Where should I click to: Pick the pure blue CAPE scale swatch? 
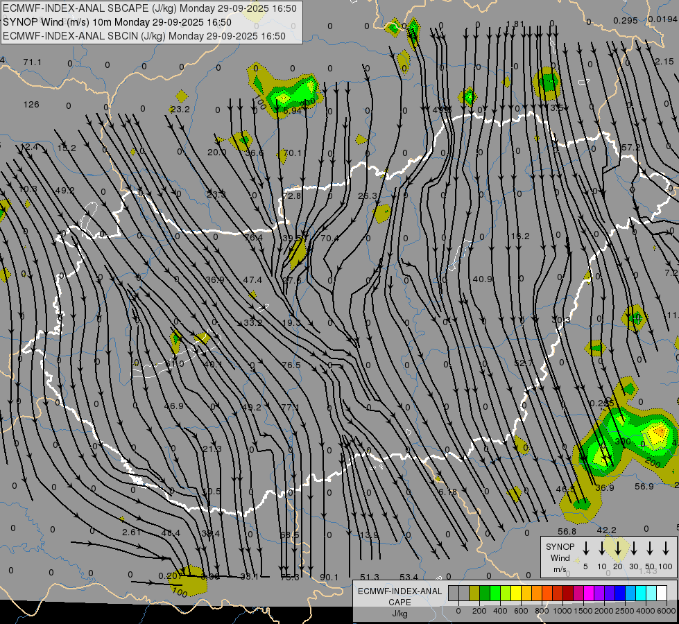click(621, 593)
